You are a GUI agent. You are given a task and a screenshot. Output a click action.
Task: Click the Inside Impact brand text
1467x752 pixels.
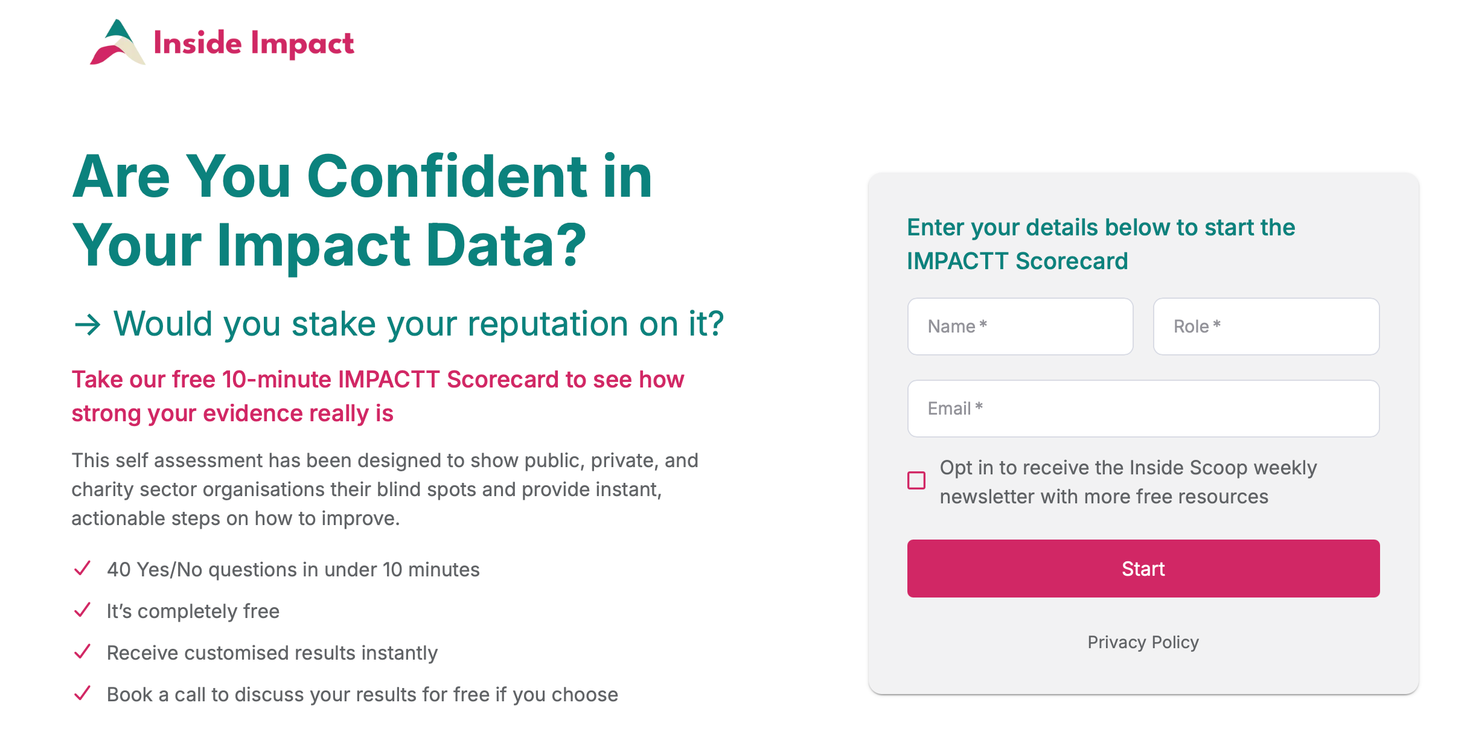pos(254,43)
